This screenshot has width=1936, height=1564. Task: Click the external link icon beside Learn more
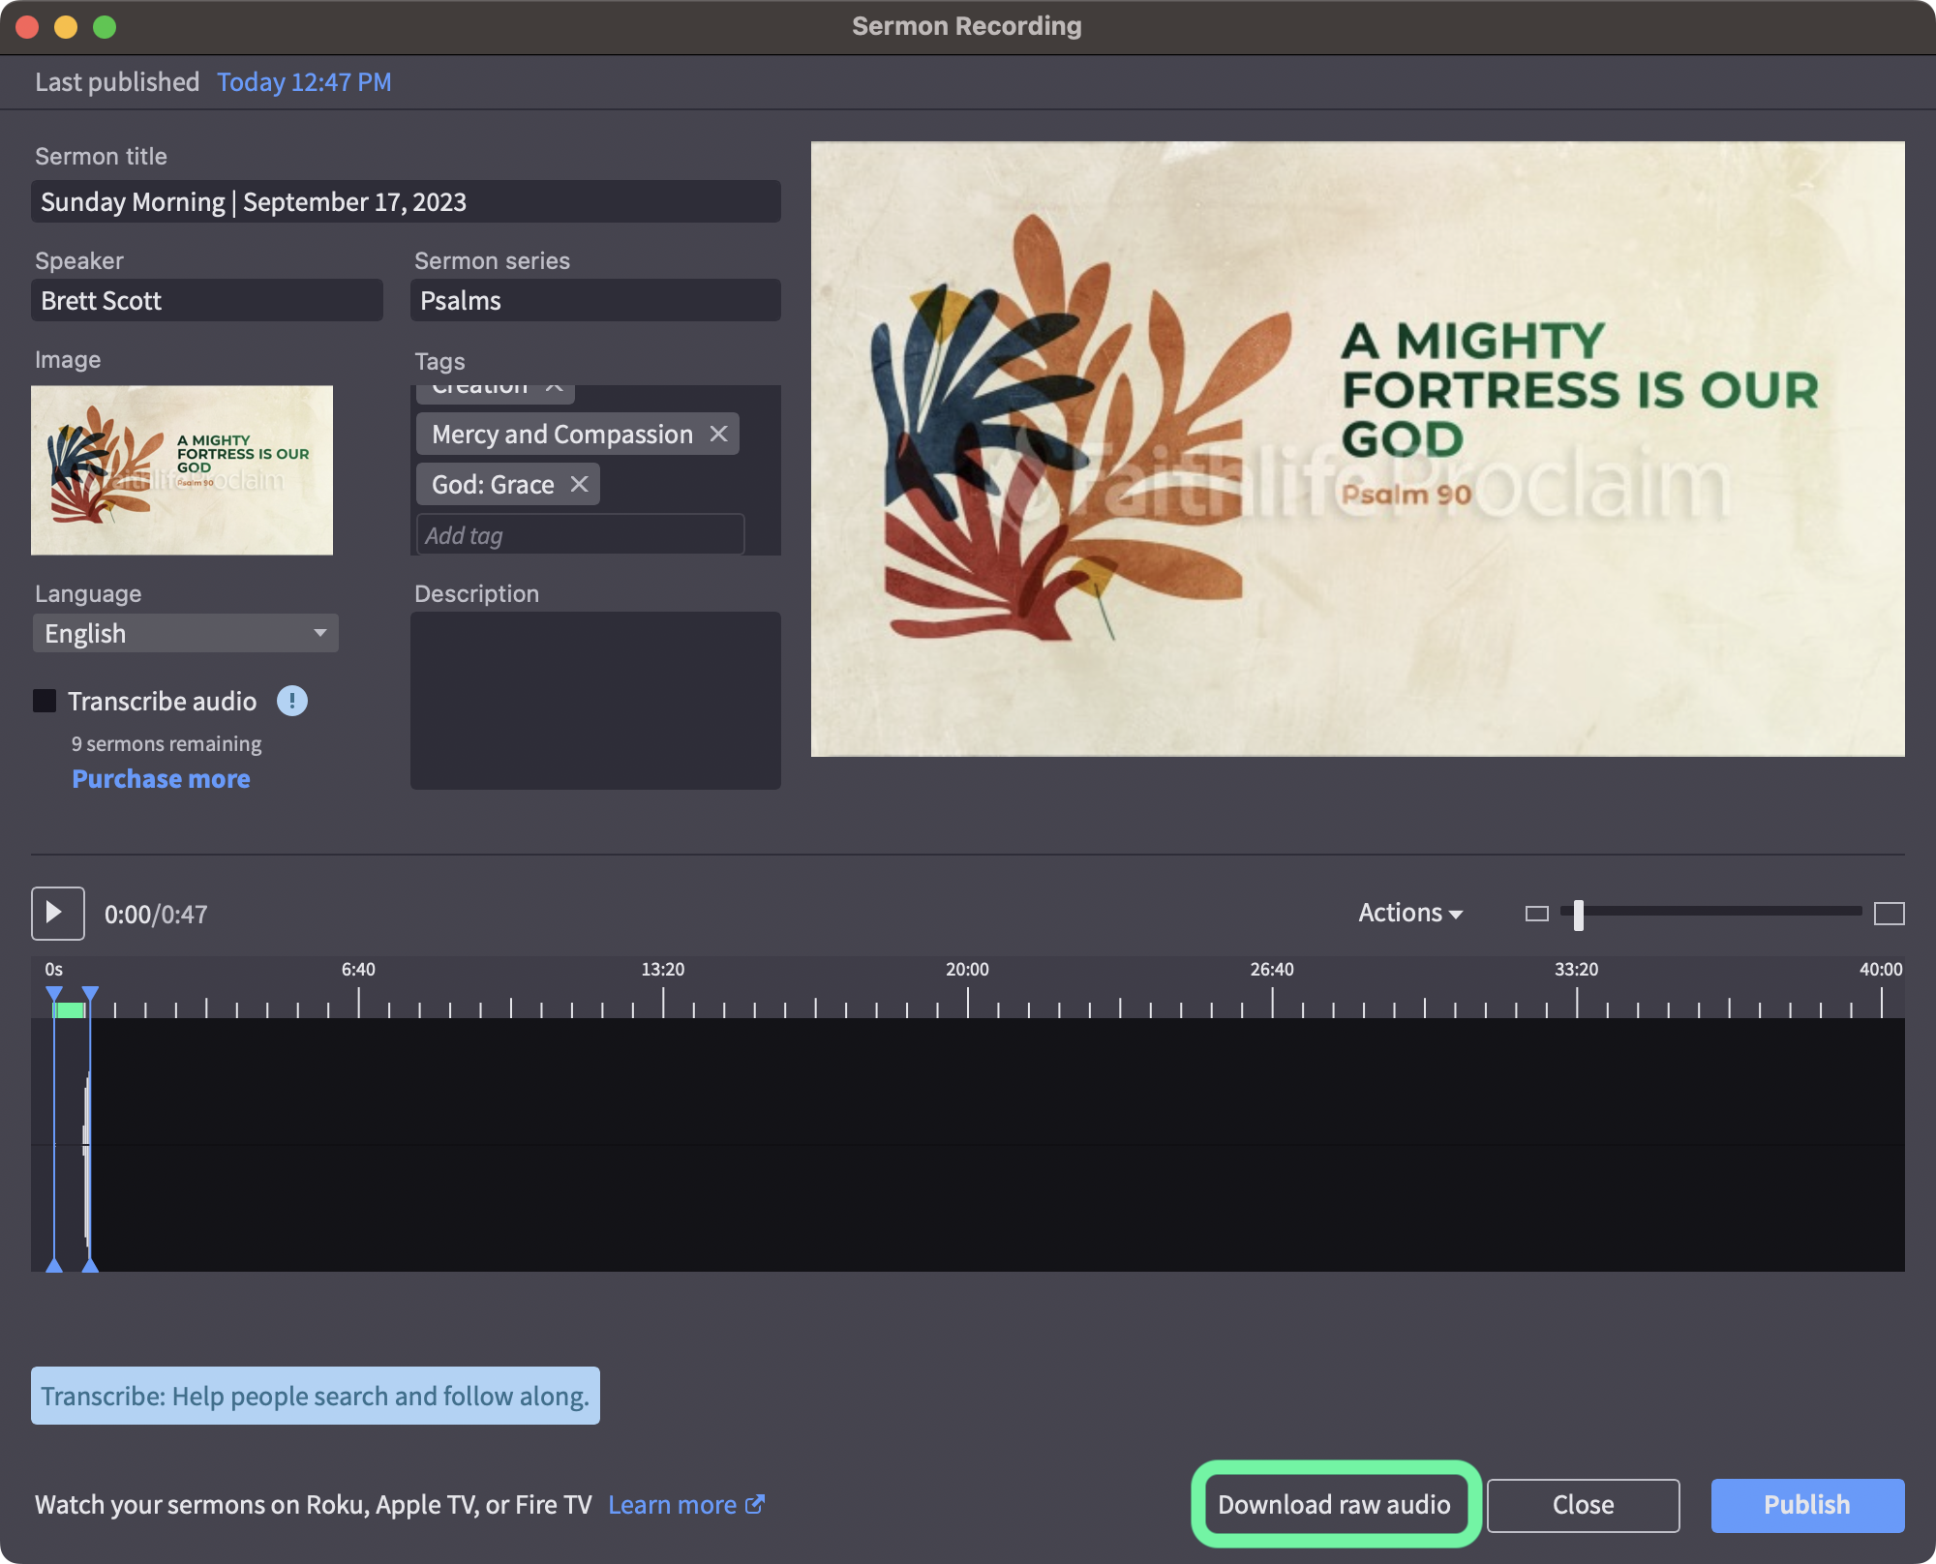tap(755, 1504)
